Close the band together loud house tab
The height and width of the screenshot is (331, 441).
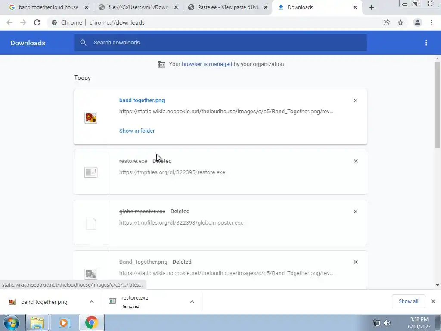pyautogui.click(x=86, y=7)
